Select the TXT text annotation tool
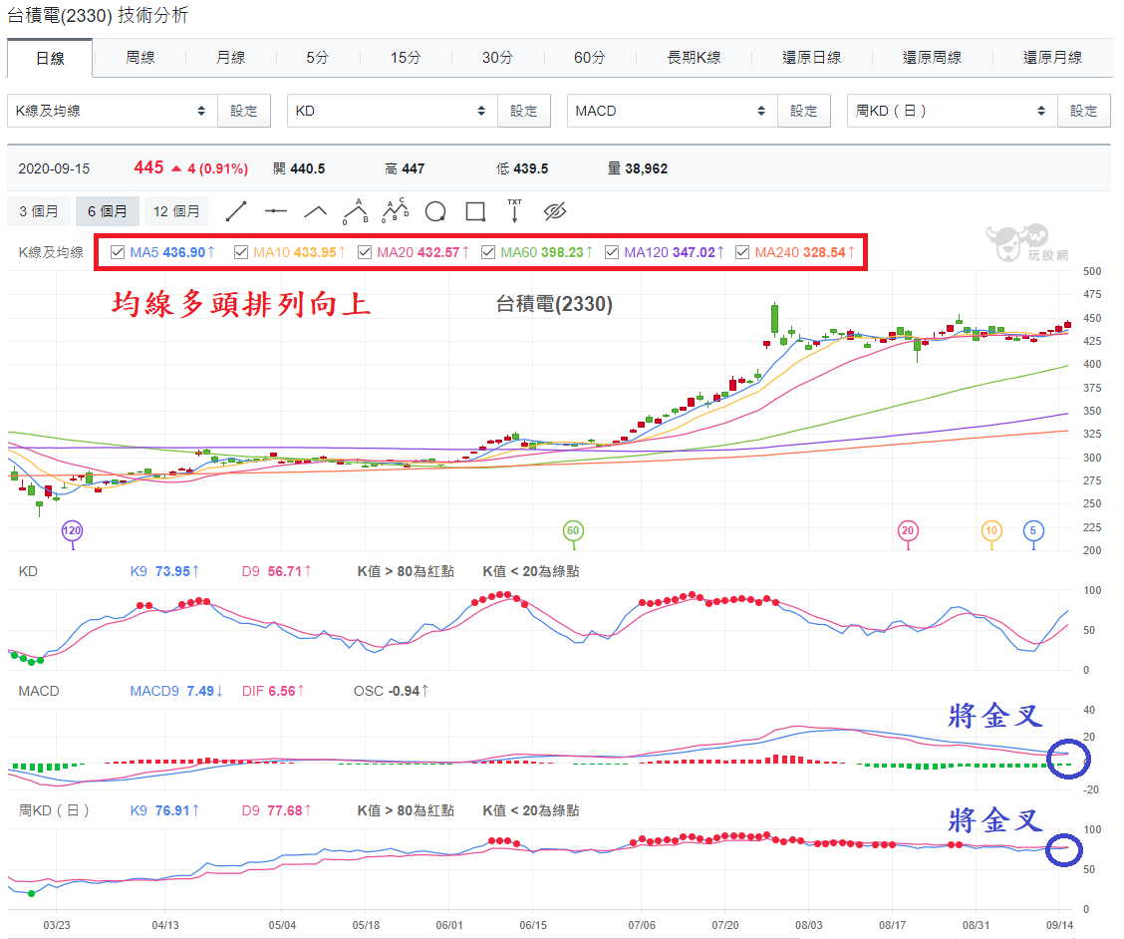Viewport: 1124px width, 939px height. pos(515,211)
